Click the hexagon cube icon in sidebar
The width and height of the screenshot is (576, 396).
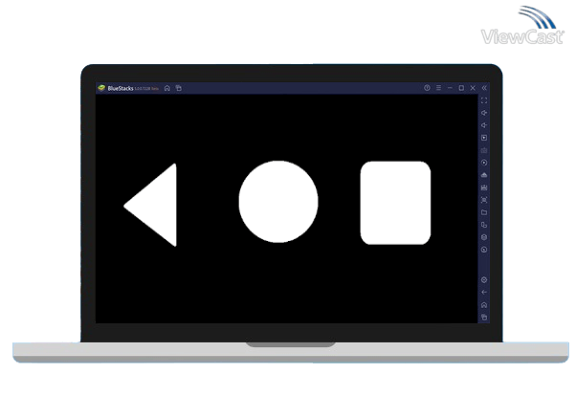pos(484,237)
